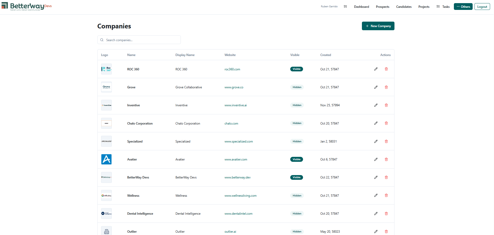Select the BetterWayDevs logo in the header
This screenshot has width=494, height=235.
[26, 6]
